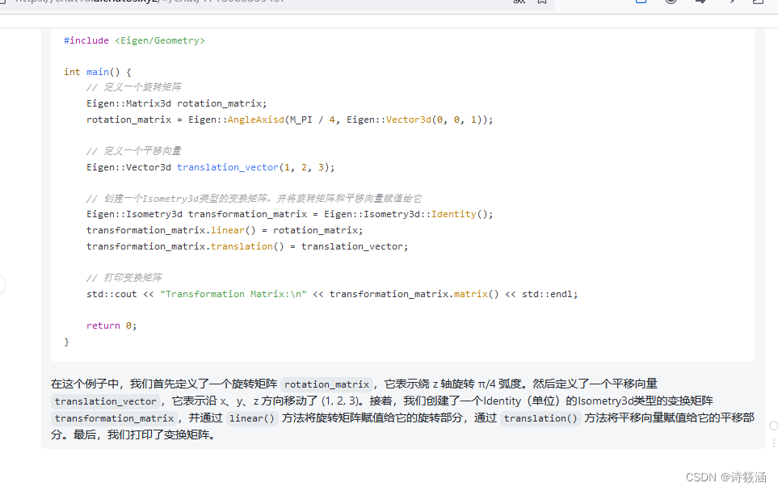Click the regenerate response icon beside the message

click(x=773, y=426)
